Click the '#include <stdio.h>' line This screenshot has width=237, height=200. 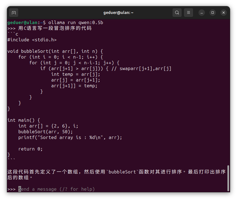[32, 40]
